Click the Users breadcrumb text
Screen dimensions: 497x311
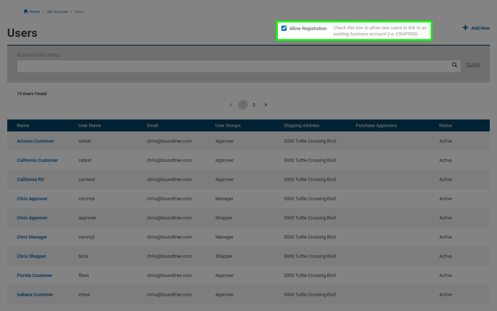click(80, 12)
